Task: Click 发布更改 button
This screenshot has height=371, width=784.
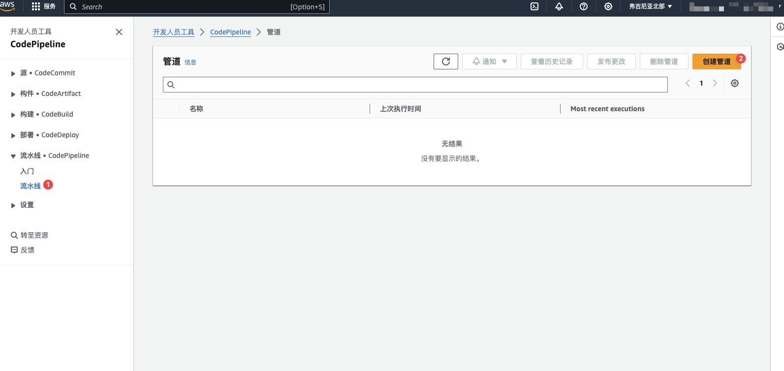Action: (611, 62)
